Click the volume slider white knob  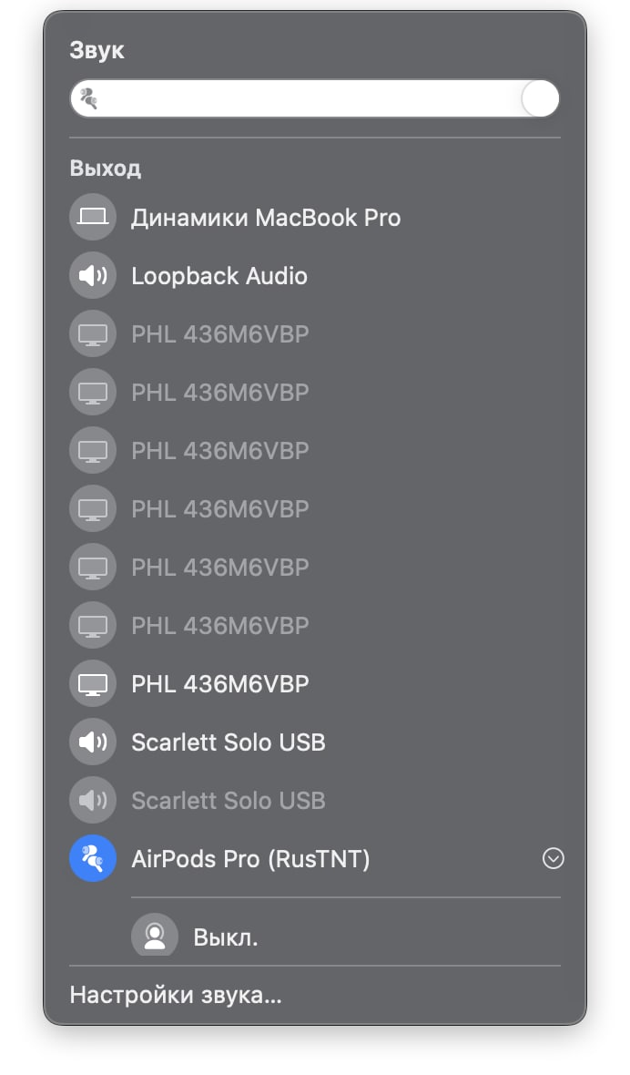[x=540, y=98]
